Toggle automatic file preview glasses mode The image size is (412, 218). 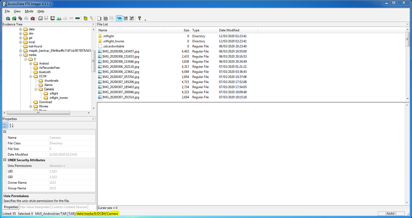tap(119, 18)
